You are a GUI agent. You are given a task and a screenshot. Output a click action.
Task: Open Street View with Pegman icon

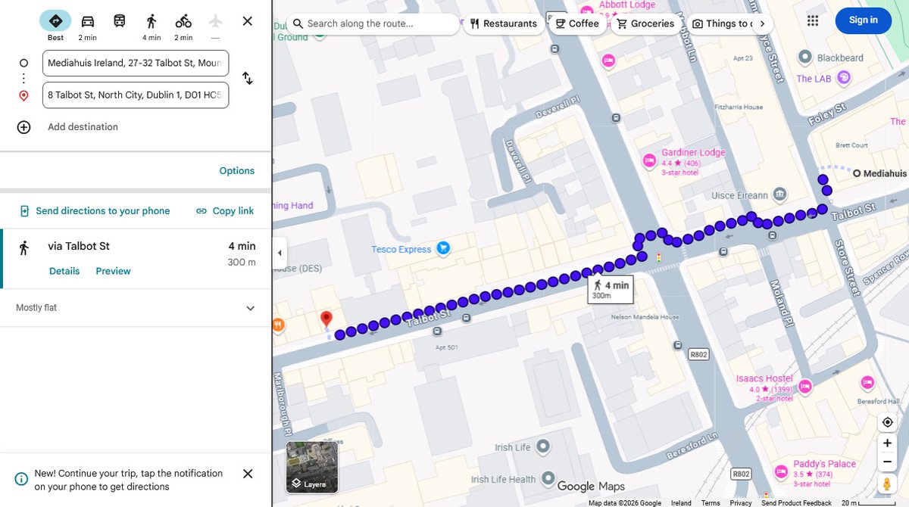[x=887, y=483]
